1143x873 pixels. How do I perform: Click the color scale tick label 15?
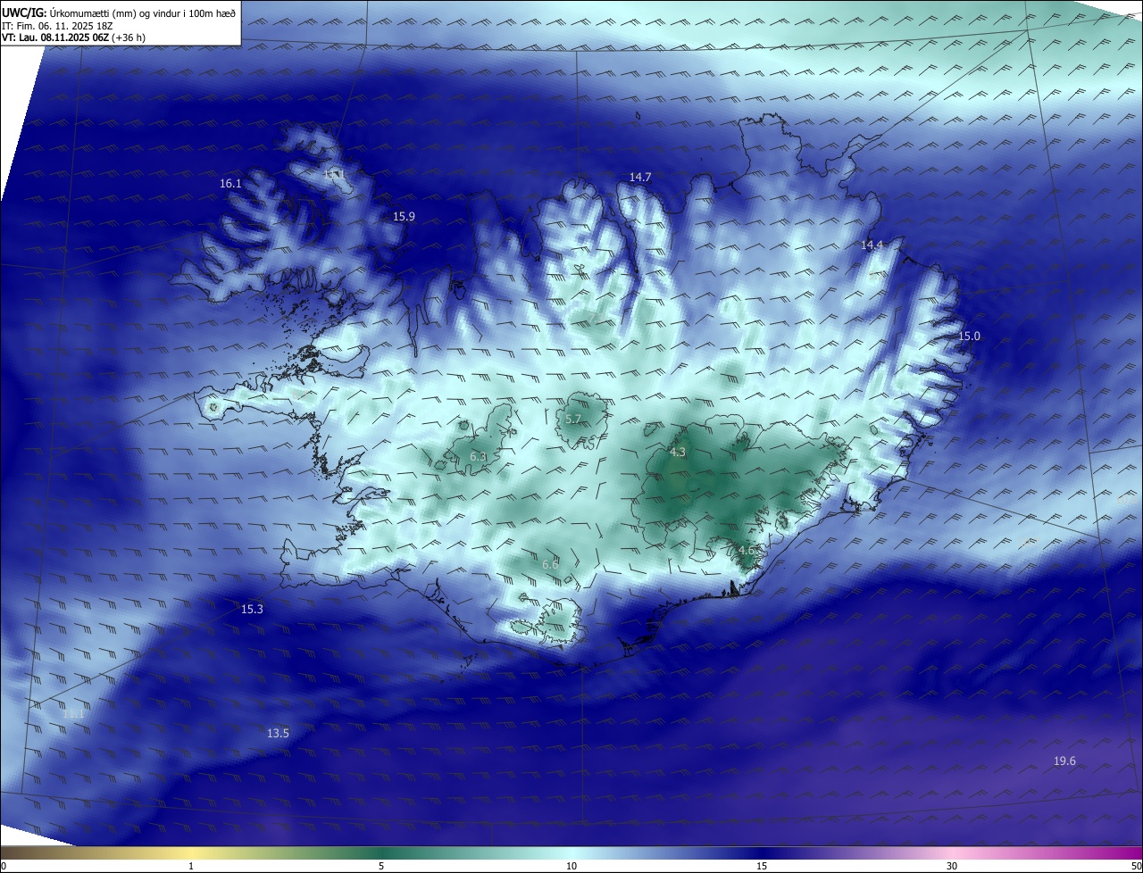(762, 866)
